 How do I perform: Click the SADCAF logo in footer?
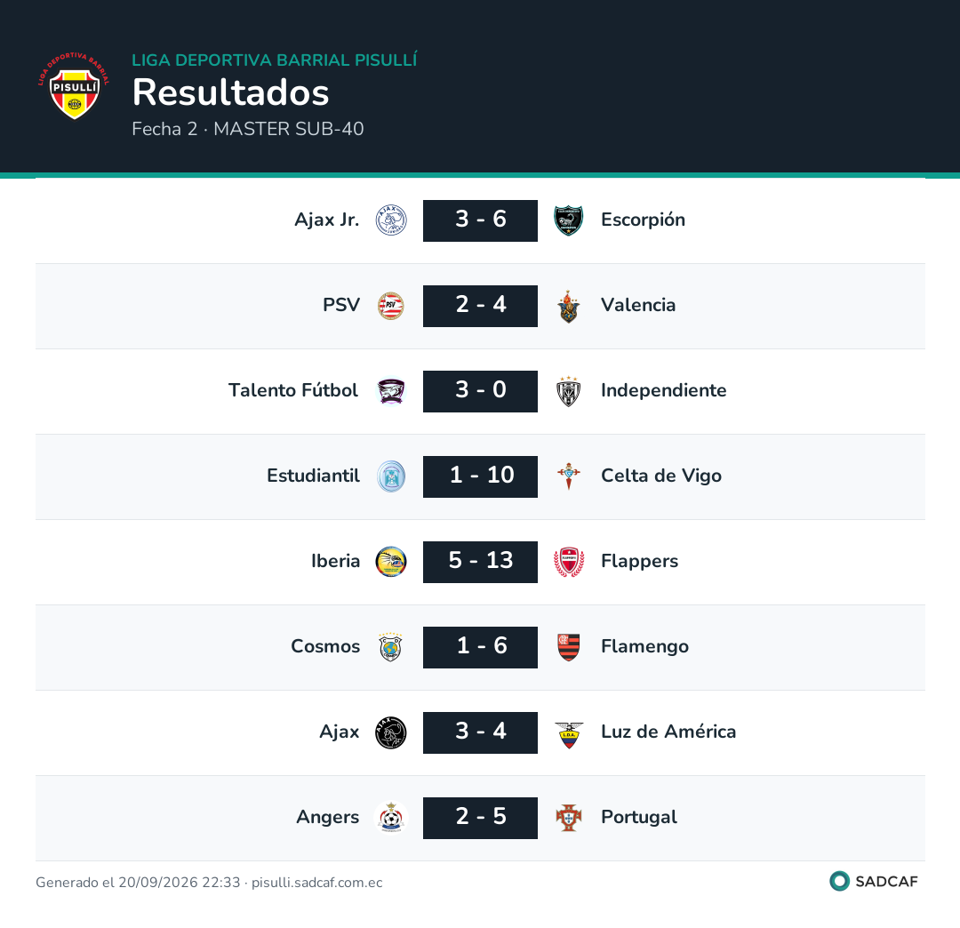[x=874, y=881]
